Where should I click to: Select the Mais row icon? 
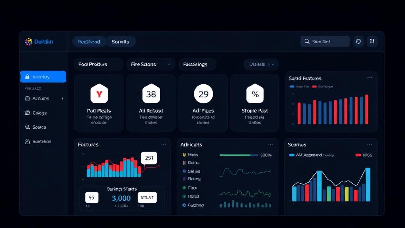184,155
